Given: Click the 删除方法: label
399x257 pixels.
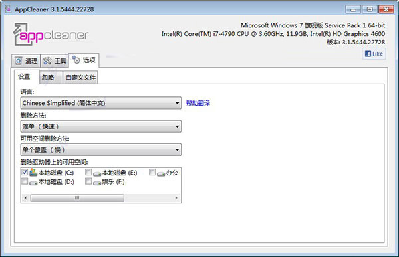Looking at the screenshot, I should (33, 116).
